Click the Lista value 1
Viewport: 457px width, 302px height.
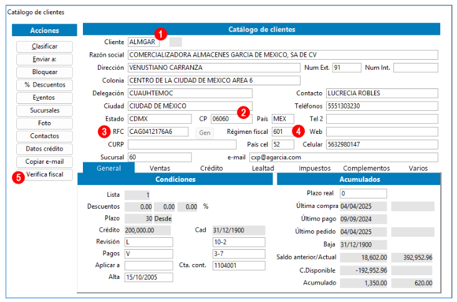coord(138,195)
